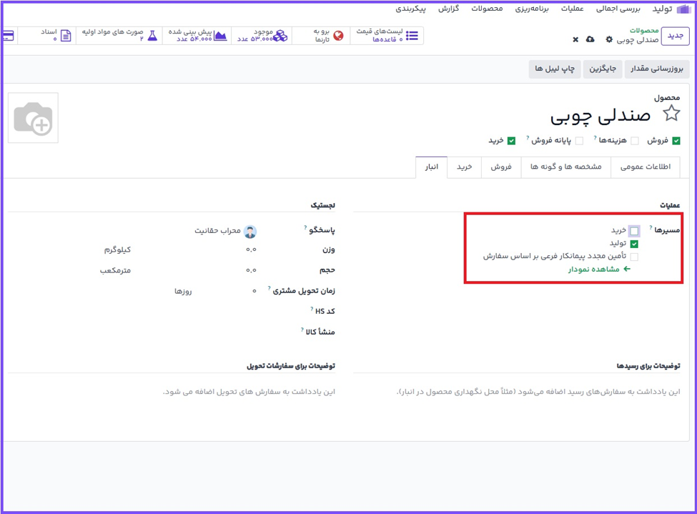Open the موجود (on hand) stock stat button
The height and width of the screenshot is (514, 697).
point(262,35)
